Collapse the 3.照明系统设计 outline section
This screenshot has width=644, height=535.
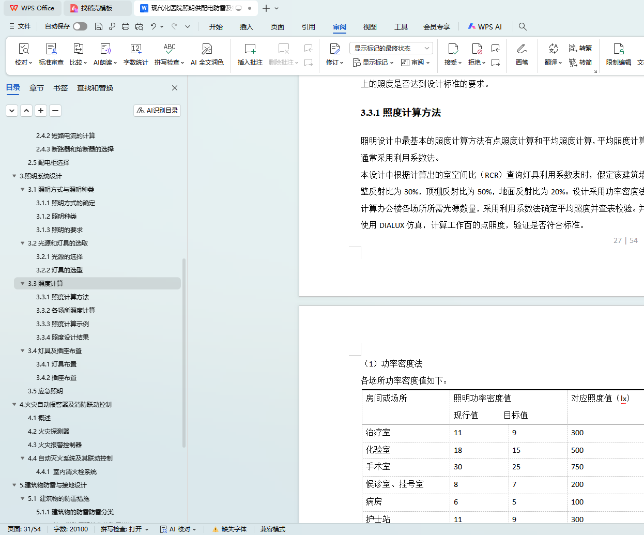pos(14,176)
